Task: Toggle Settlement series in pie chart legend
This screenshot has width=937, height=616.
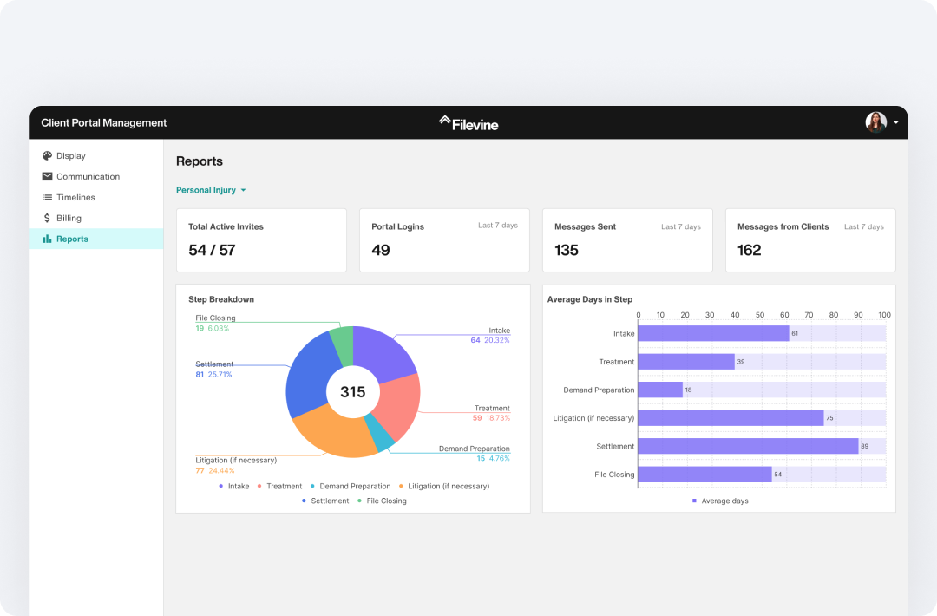Action: [324, 501]
